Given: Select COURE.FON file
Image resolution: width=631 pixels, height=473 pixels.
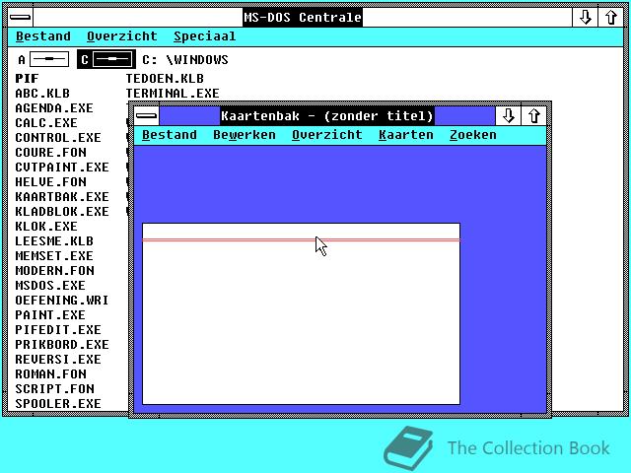Looking at the screenshot, I should click(50, 153).
